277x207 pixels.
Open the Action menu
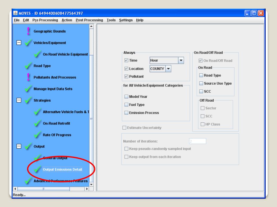67,20
